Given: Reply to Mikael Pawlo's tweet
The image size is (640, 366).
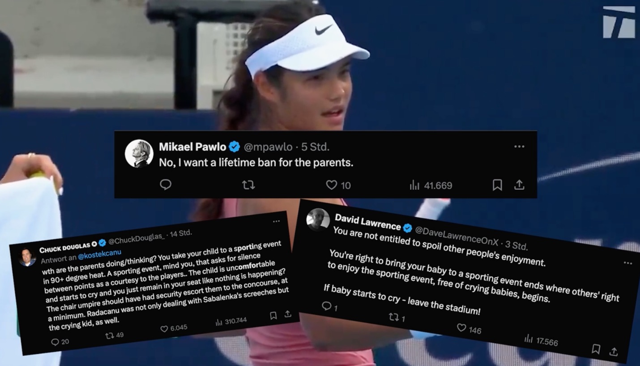Looking at the screenshot, I should click(166, 185).
